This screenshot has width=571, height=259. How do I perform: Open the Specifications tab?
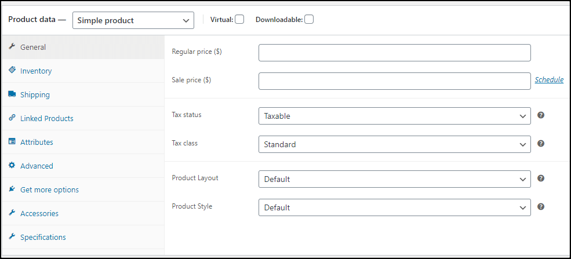pyautogui.click(x=43, y=237)
